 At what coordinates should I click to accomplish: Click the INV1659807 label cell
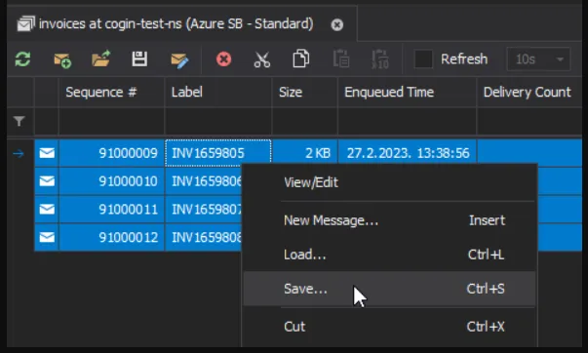(204, 209)
